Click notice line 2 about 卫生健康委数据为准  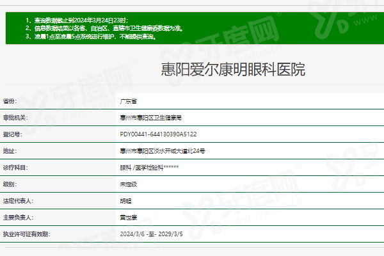104,28
